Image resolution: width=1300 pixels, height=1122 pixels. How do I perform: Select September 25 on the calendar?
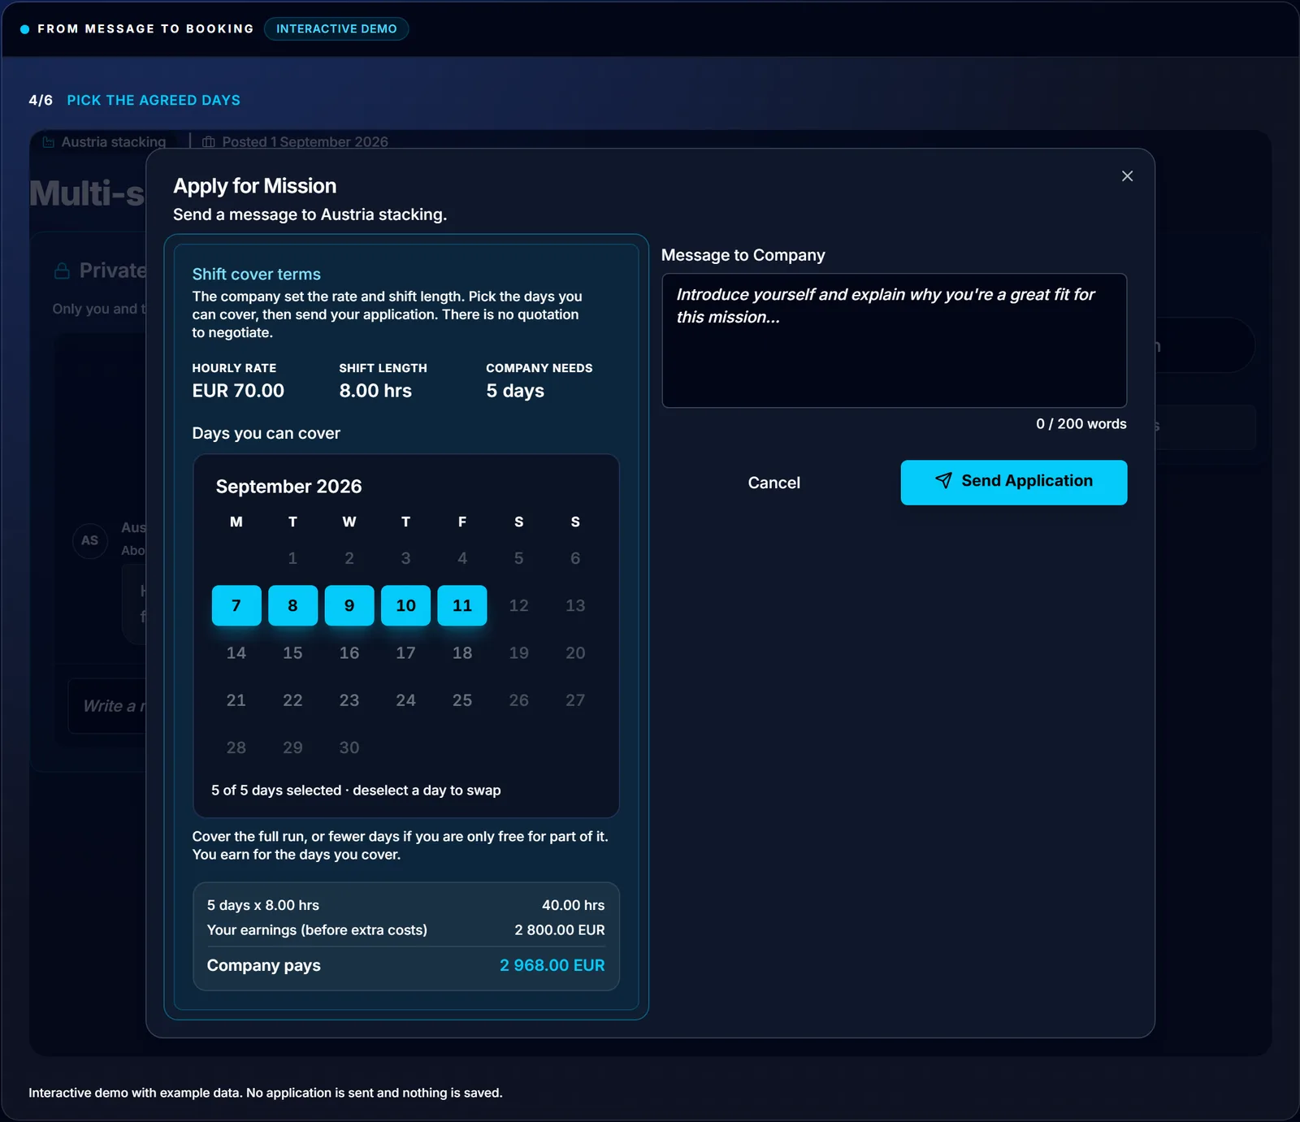pyautogui.click(x=462, y=700)
